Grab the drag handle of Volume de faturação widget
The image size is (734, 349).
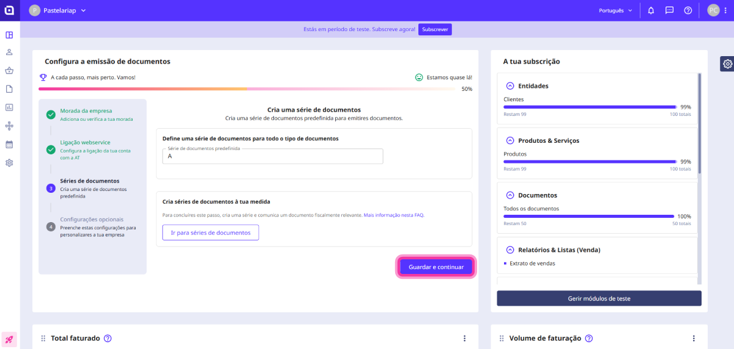(502, 338)
